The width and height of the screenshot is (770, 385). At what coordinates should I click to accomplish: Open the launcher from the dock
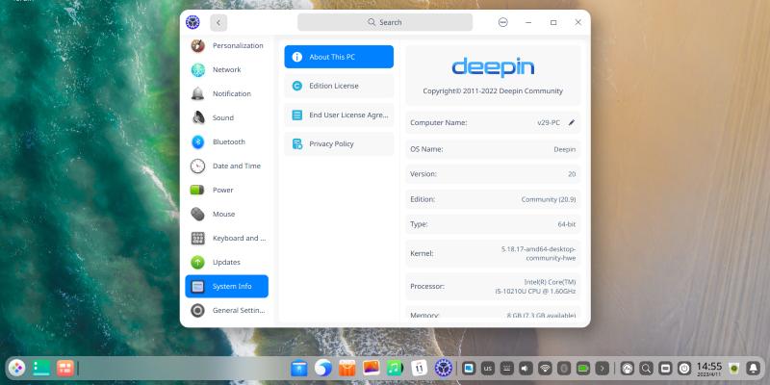click(16, 368)
